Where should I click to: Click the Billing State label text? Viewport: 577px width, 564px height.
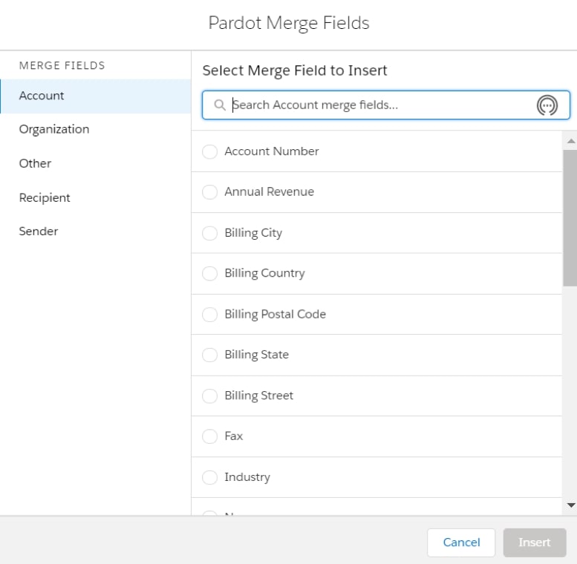click(256, 355)
